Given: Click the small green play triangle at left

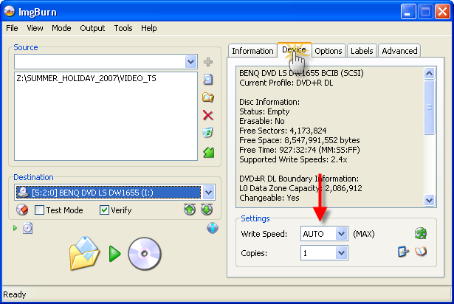Looking at the screenshot, I should pyautogui.click(x=15, y=228).
